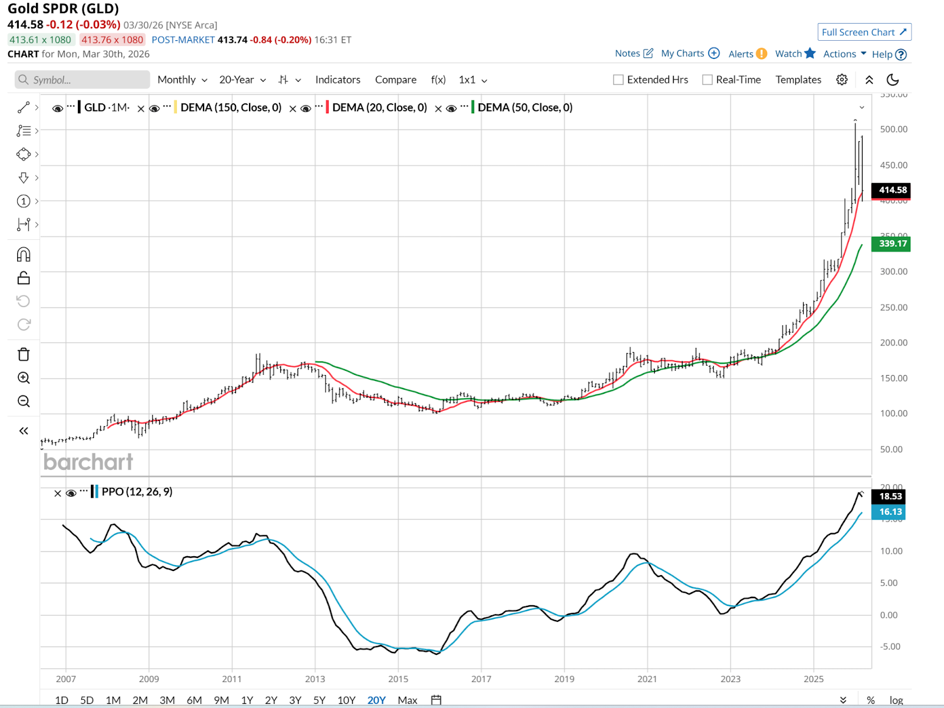Open the 1x1 grid layout dropdown
The image size is (944, 708).
(473, 80)
